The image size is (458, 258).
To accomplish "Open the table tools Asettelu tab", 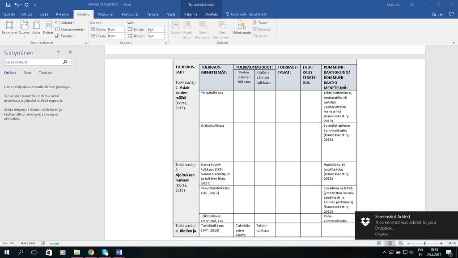I will [x=212, y=14].
